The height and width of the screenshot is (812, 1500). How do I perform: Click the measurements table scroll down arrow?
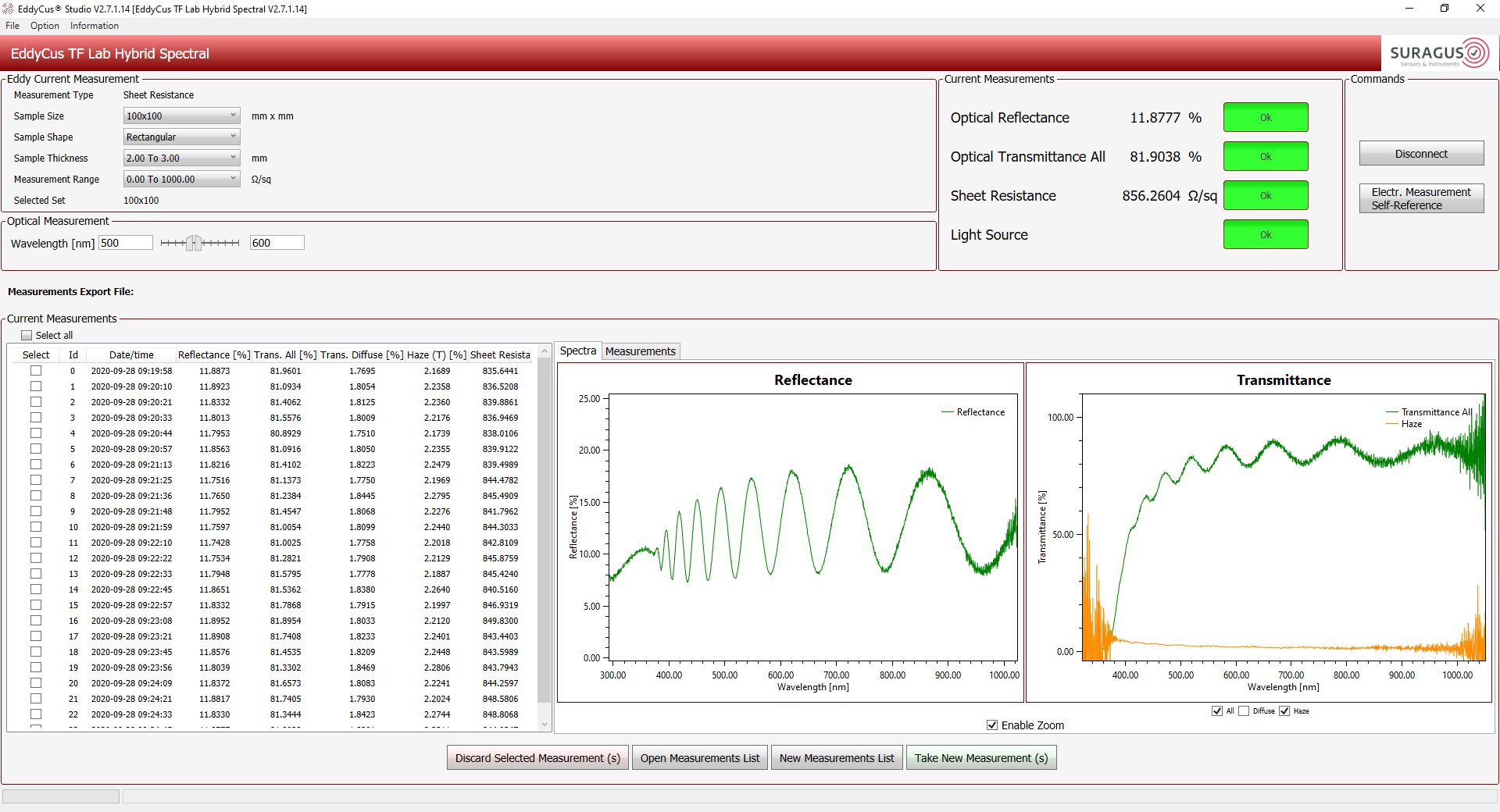point(545,725)
